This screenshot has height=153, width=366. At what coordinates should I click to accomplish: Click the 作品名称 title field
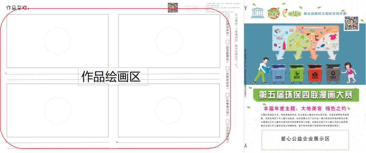[x=18, y=7]
